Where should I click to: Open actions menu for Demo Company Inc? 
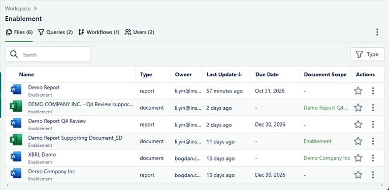tap(373, 175)
